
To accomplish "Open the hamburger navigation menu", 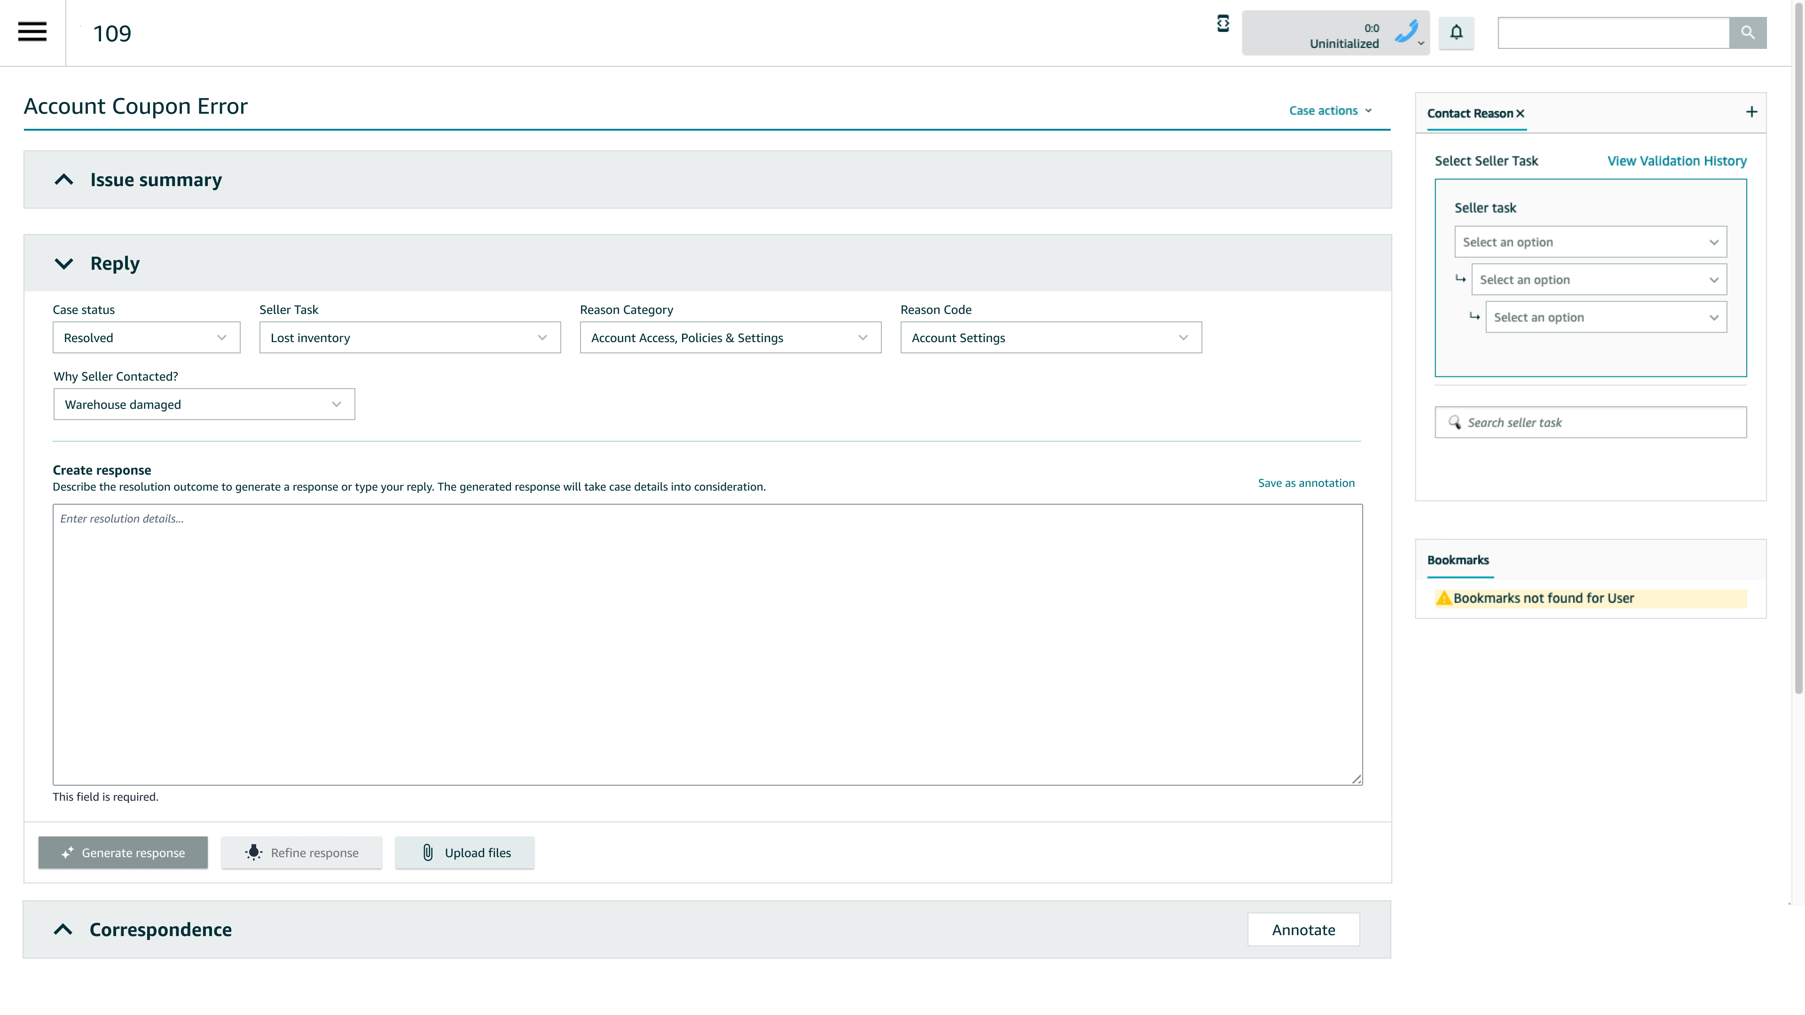I will tap(31, 32).
